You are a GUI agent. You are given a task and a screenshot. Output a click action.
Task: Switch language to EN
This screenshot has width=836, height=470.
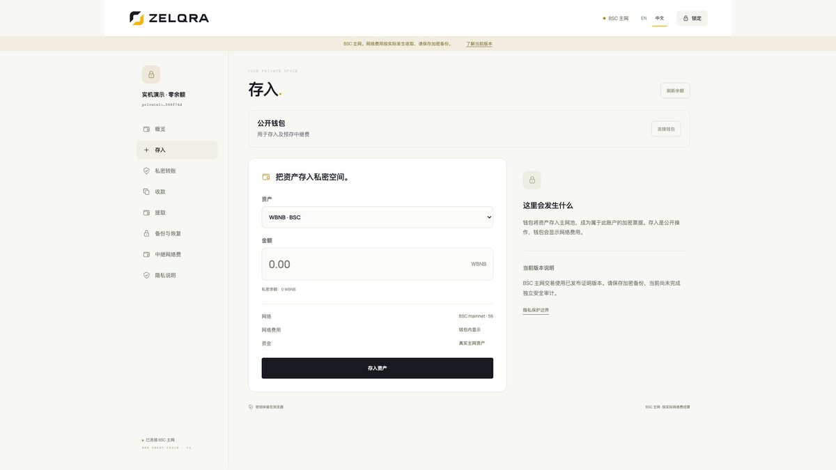pyautogui.click(x=644, y=18)
